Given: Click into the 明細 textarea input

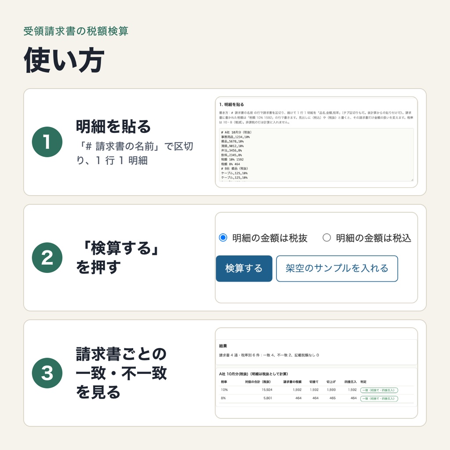Looking at the screenshot, I should click(x=316, y=155).
